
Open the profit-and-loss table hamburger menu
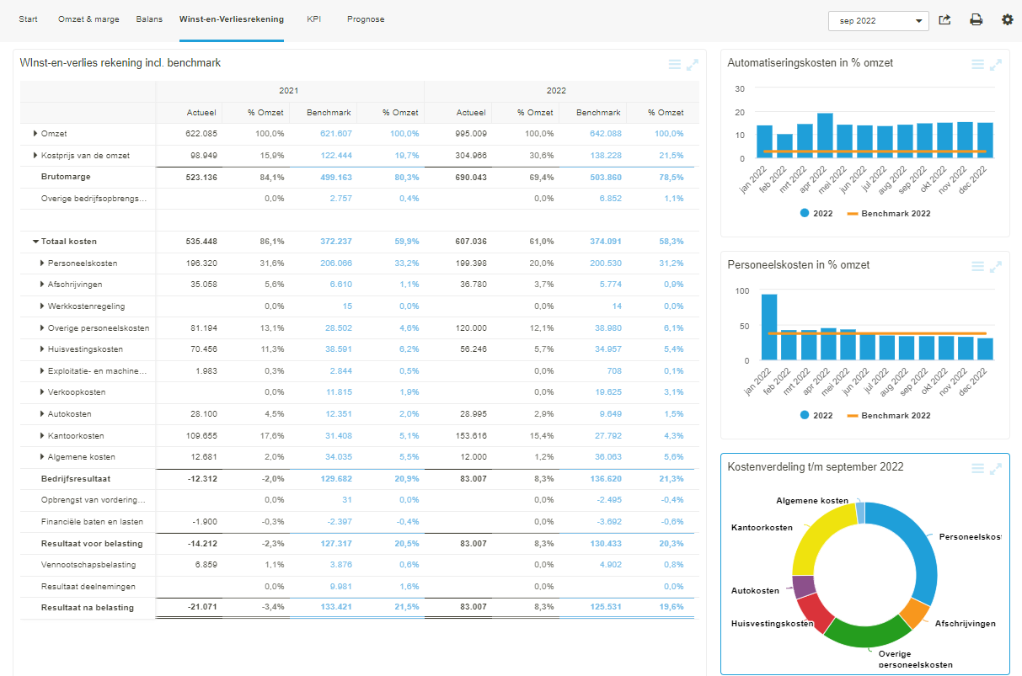674,63
